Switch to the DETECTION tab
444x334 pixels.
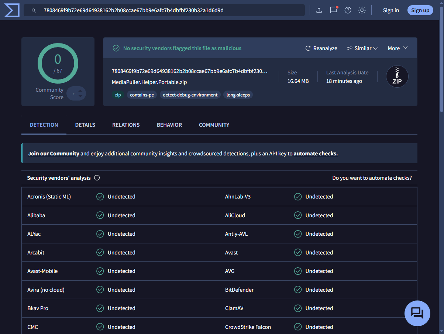(44, 125)
